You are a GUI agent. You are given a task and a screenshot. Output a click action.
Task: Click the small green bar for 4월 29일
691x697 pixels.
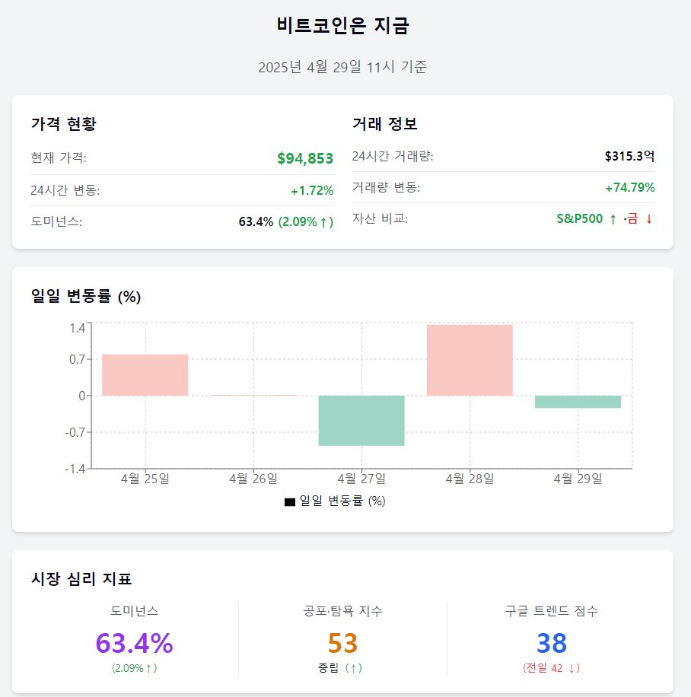coord(578,402)
